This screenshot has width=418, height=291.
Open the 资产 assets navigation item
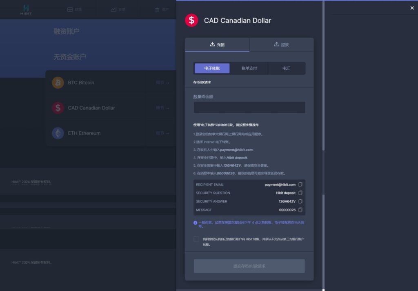pyautogui.click(x=162, y=10)
